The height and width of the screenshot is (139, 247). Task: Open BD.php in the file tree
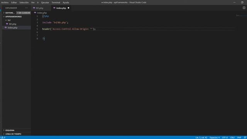(x=13, y=24)
